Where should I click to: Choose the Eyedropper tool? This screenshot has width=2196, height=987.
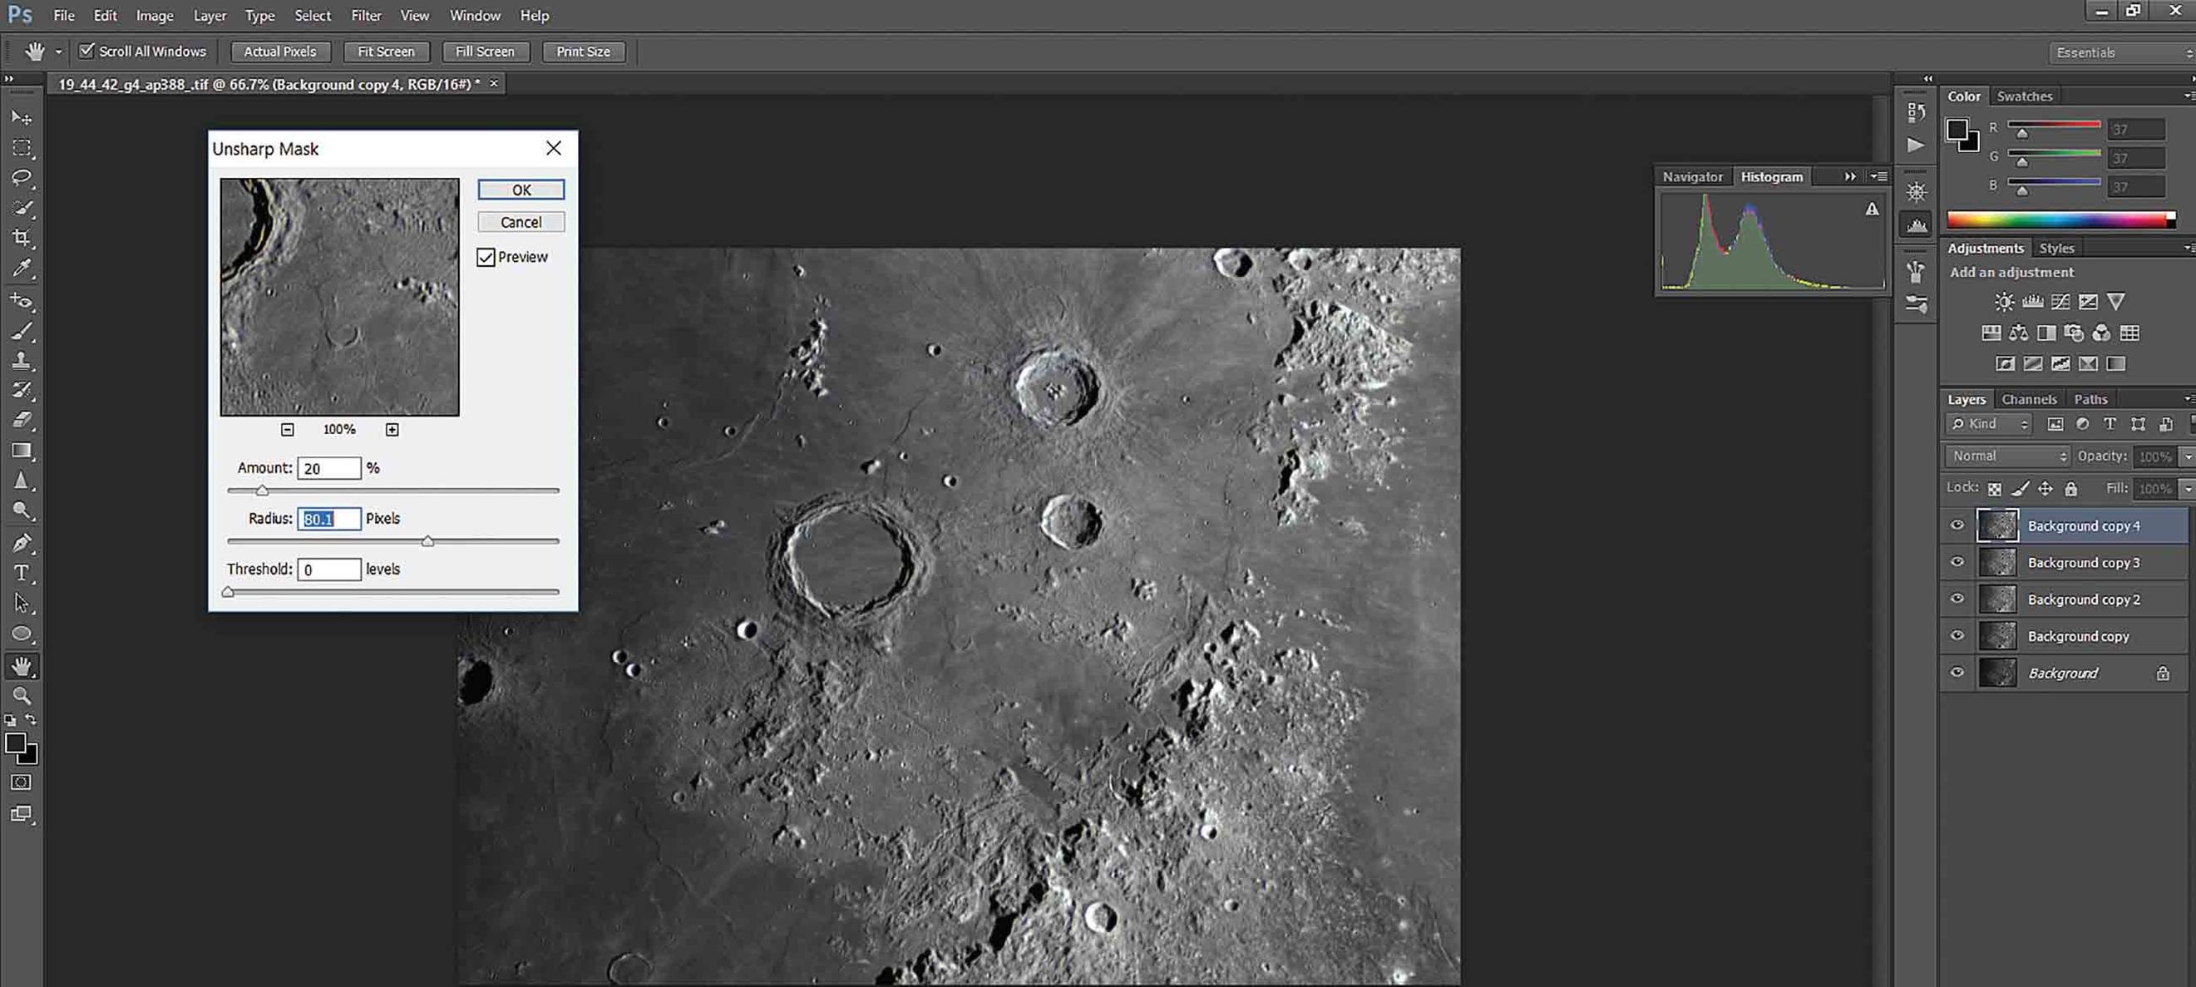coord(22,269)
